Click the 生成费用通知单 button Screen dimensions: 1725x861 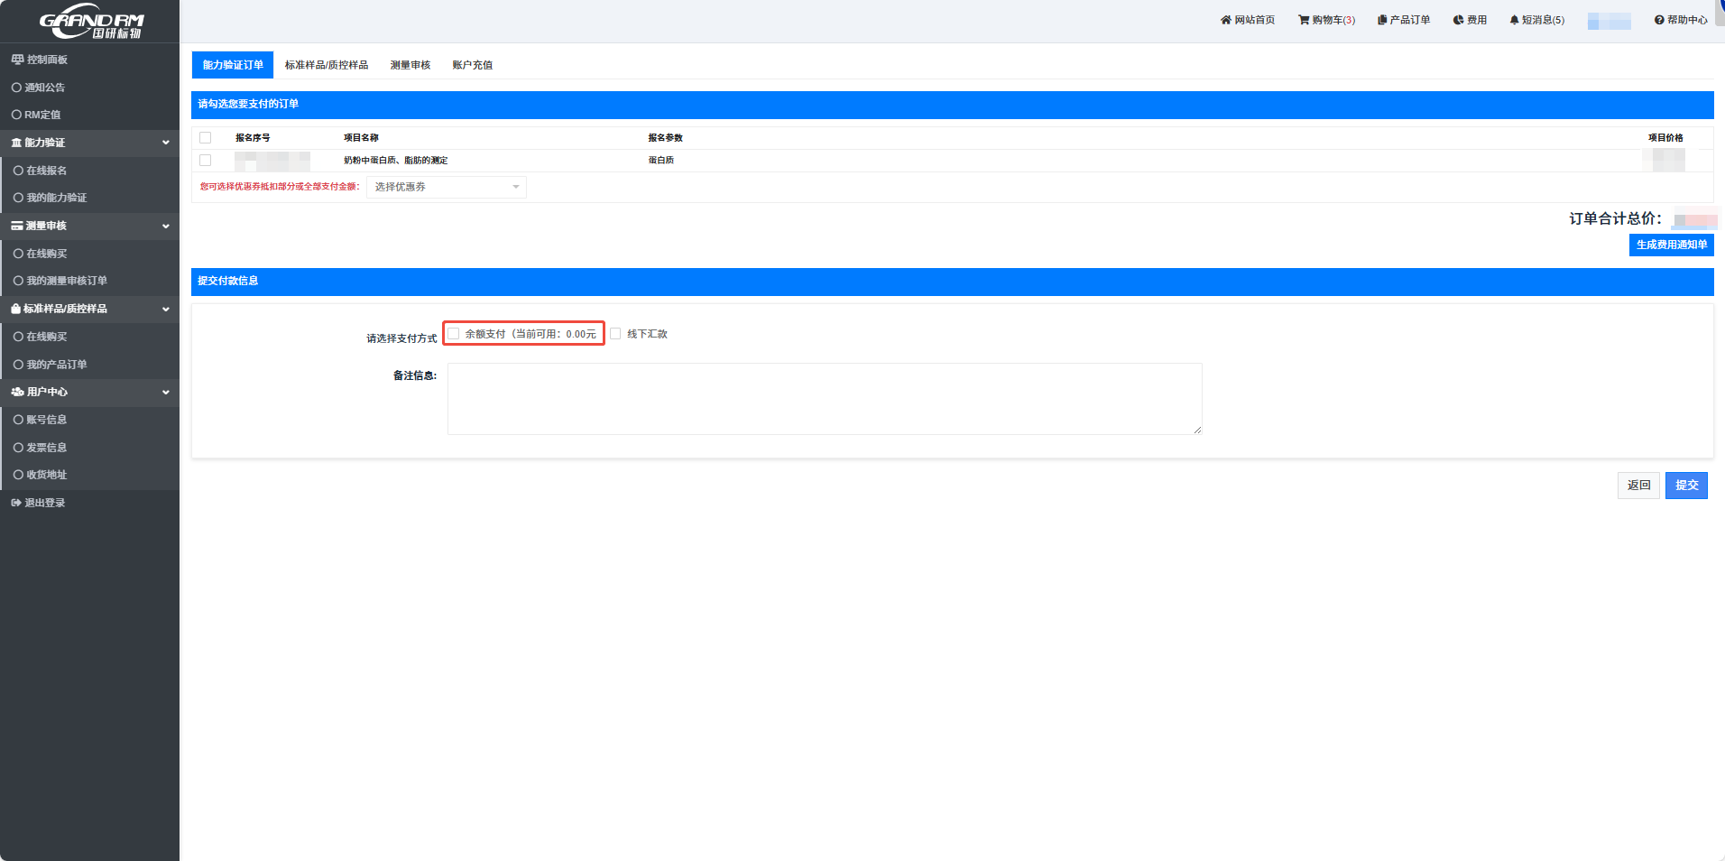(1671, 245)
